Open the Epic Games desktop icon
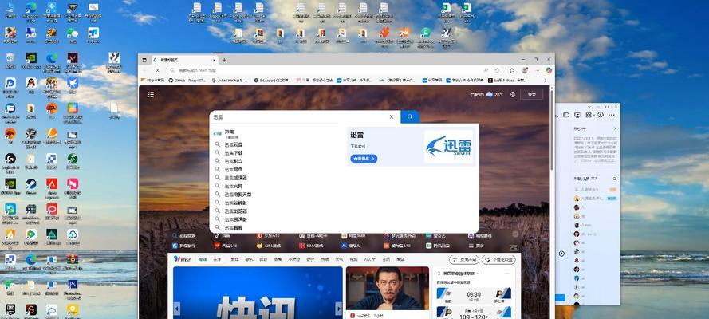This screenshot has width=709, height=319. tap(10, 311)
